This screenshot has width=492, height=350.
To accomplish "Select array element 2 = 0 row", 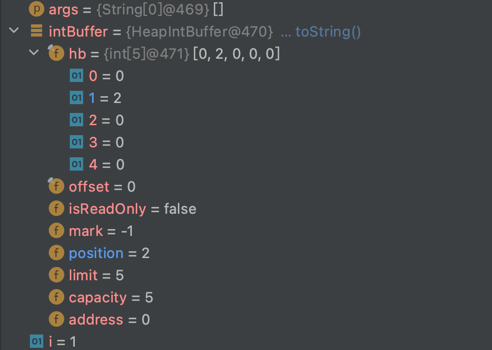I will click(106, 120).
